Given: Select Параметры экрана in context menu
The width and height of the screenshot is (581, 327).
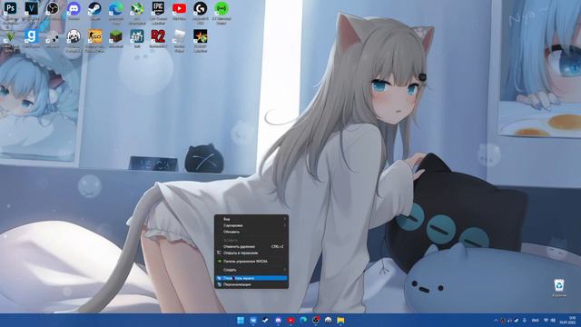Looking at the screenshot, I should coord(251,278).
